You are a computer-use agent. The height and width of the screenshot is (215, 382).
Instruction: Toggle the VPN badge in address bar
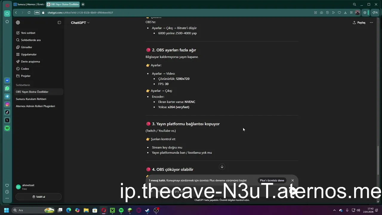tap(37, 13)
